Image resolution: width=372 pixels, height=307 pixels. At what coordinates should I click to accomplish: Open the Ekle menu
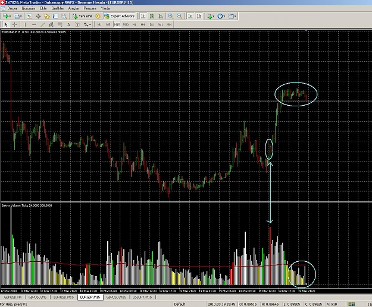pos(43,8)
